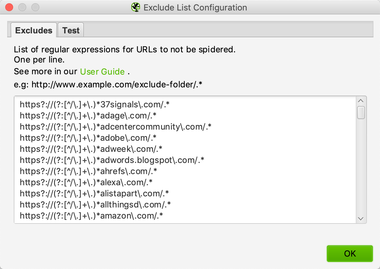Place cursor on amazon.com line

(91, 216)
